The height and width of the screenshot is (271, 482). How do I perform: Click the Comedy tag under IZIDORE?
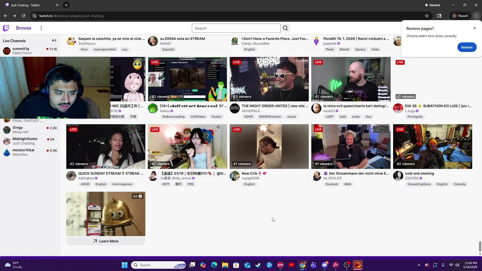tap(460, 184)
